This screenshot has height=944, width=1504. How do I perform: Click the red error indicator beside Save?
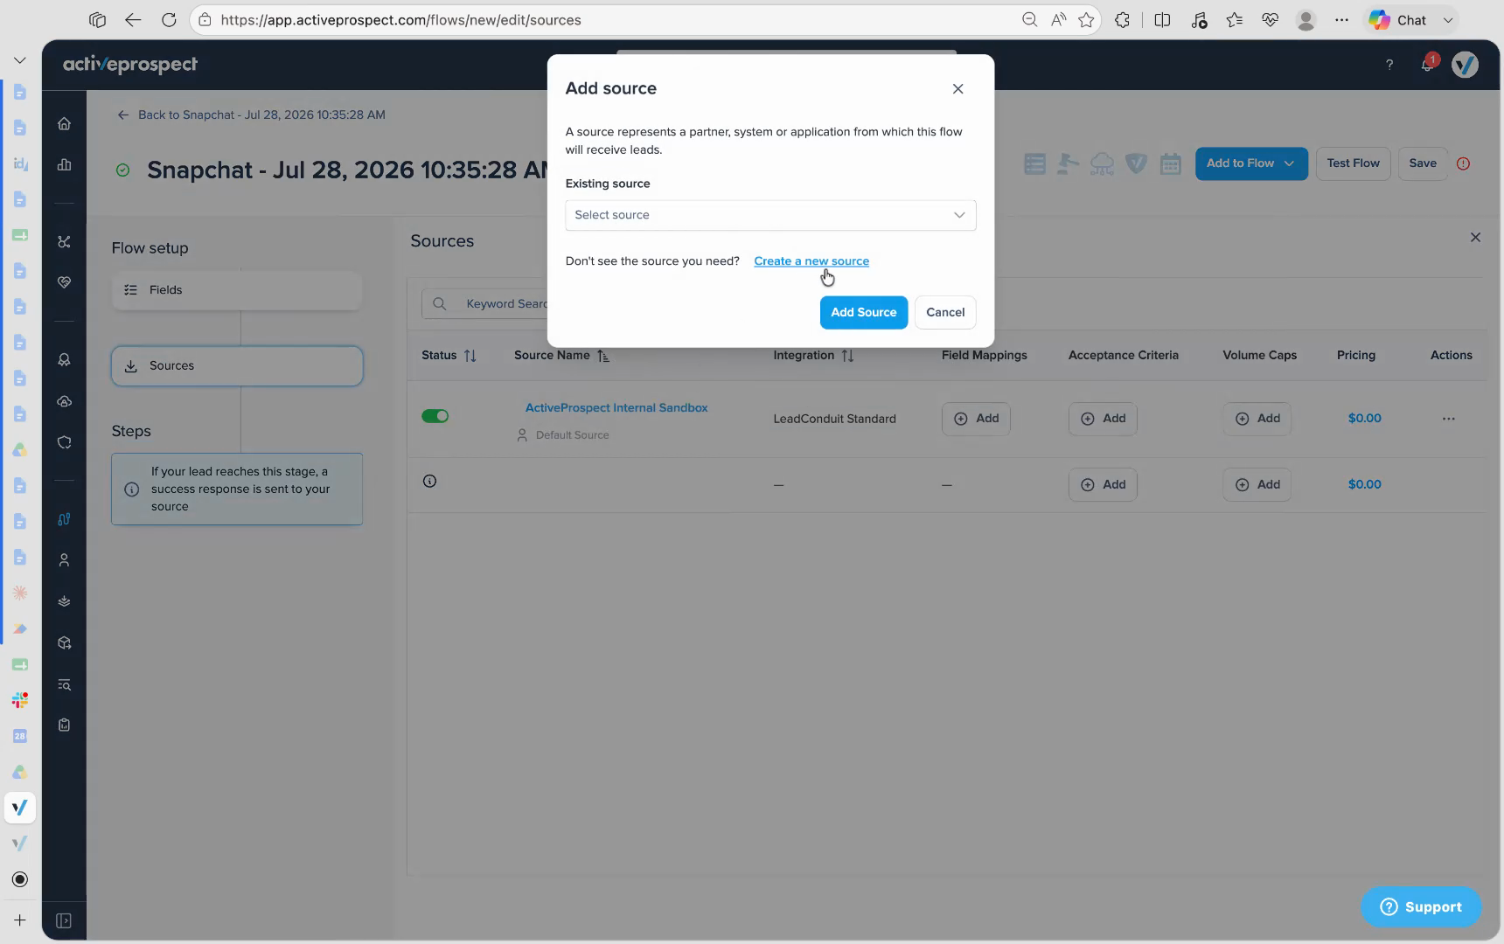point(1463,163)
